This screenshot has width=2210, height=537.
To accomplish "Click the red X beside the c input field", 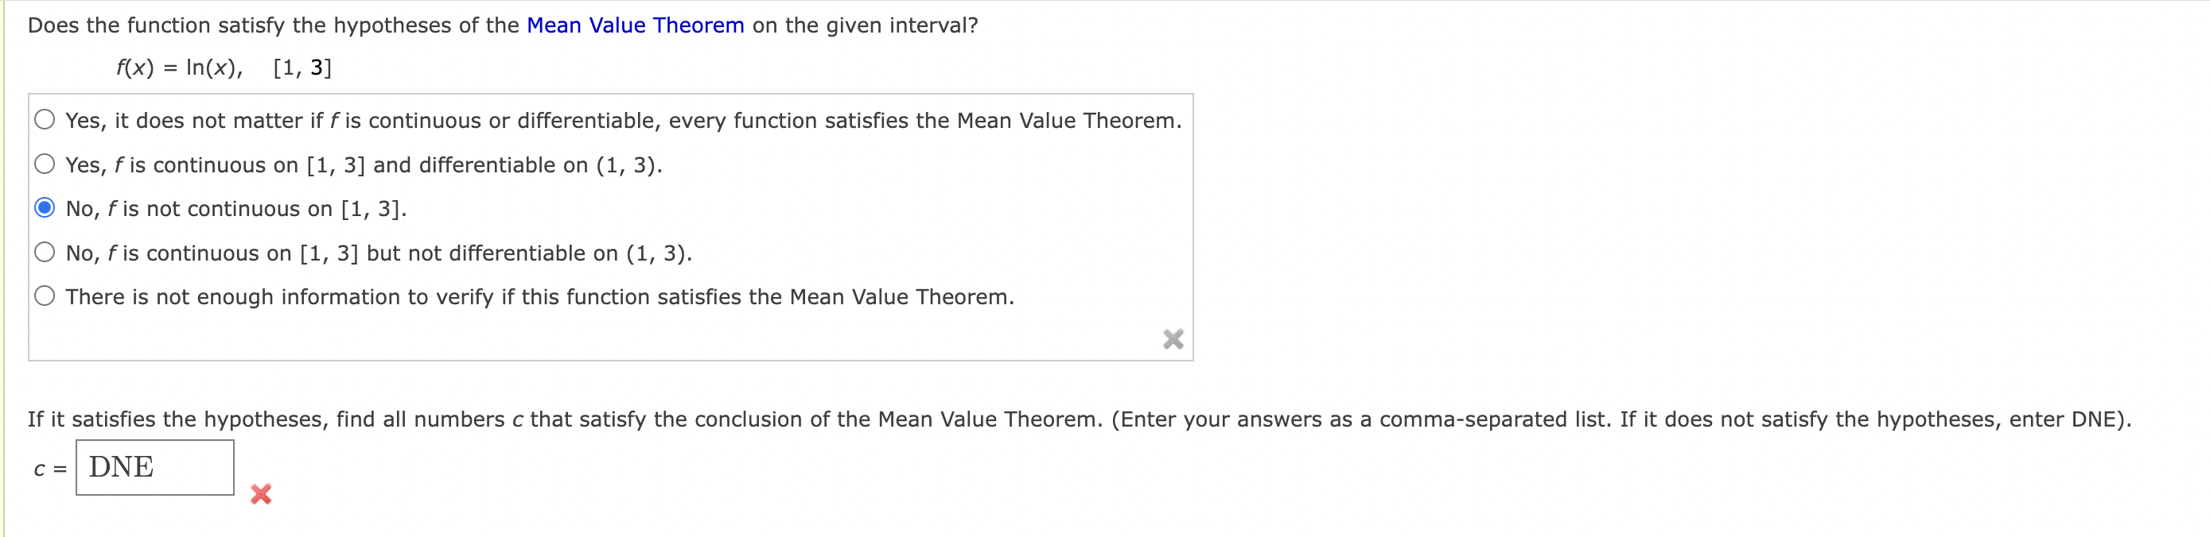I will 260,494.
